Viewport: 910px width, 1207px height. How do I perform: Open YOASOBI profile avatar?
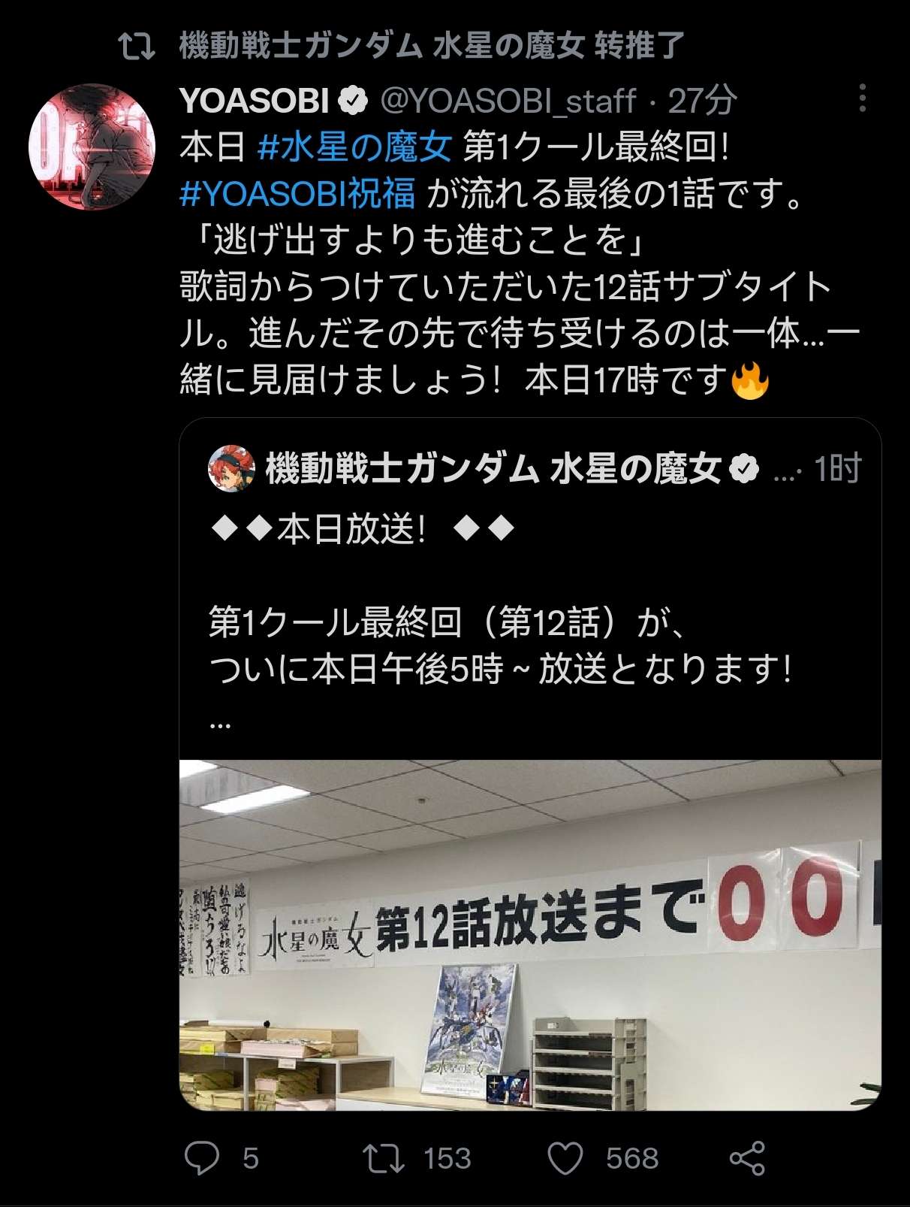pos(92,146)
